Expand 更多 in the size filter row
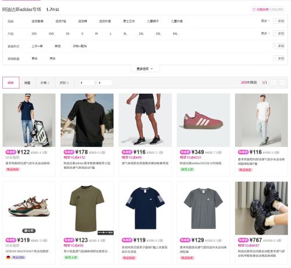This screenshot has height=268, width=291. (x=265, y=33)
